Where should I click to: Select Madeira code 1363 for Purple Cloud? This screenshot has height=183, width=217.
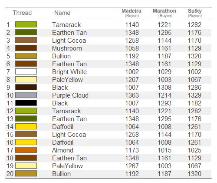[x=132, y=95]
